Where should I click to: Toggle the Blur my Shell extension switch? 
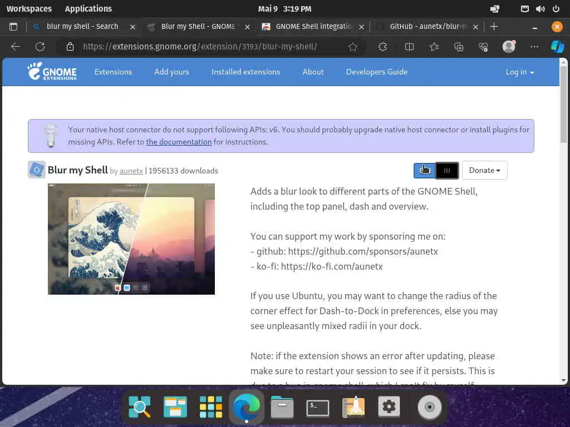[436, 170]
